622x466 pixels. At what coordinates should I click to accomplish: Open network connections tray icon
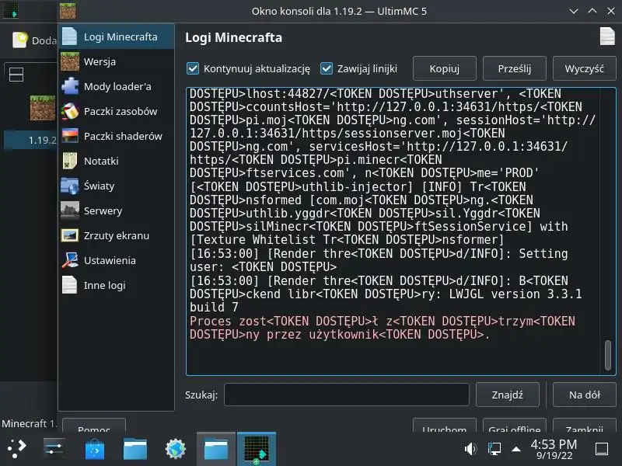point(494,449)
